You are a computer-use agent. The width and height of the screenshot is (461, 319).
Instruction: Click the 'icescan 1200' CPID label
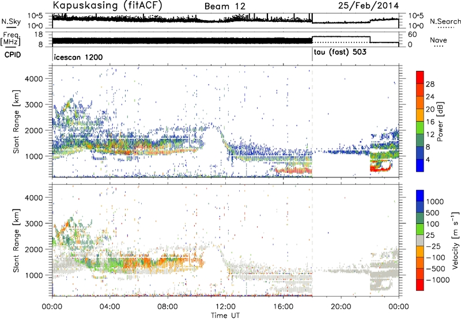(78, 57)
